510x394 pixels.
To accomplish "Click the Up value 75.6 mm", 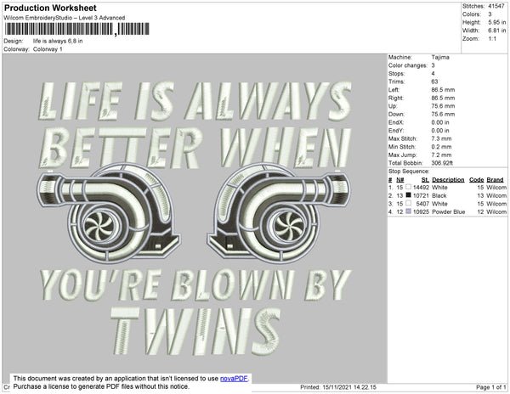I will (443, 106).
